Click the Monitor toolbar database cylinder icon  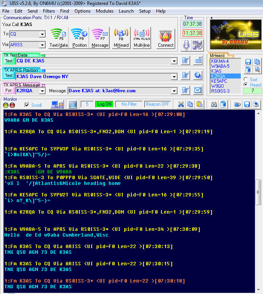(x=223, y=105)
